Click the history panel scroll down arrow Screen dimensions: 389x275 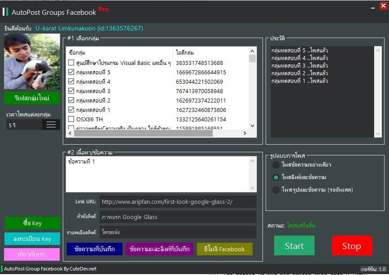coord(378,134)
